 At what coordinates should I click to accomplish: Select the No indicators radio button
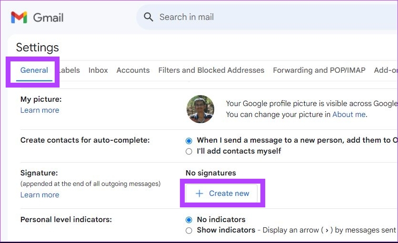(x=189, y=220)
